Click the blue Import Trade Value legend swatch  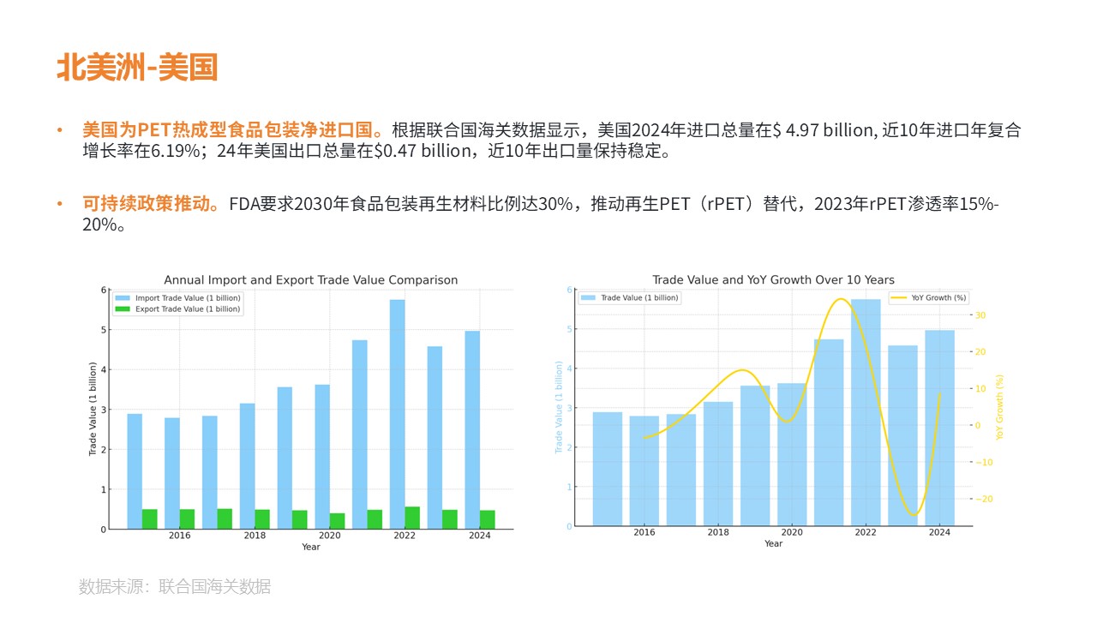[x=123, y=298]
